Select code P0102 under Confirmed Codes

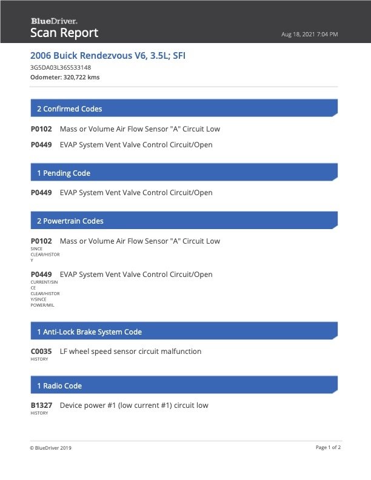tap(41, 129)
